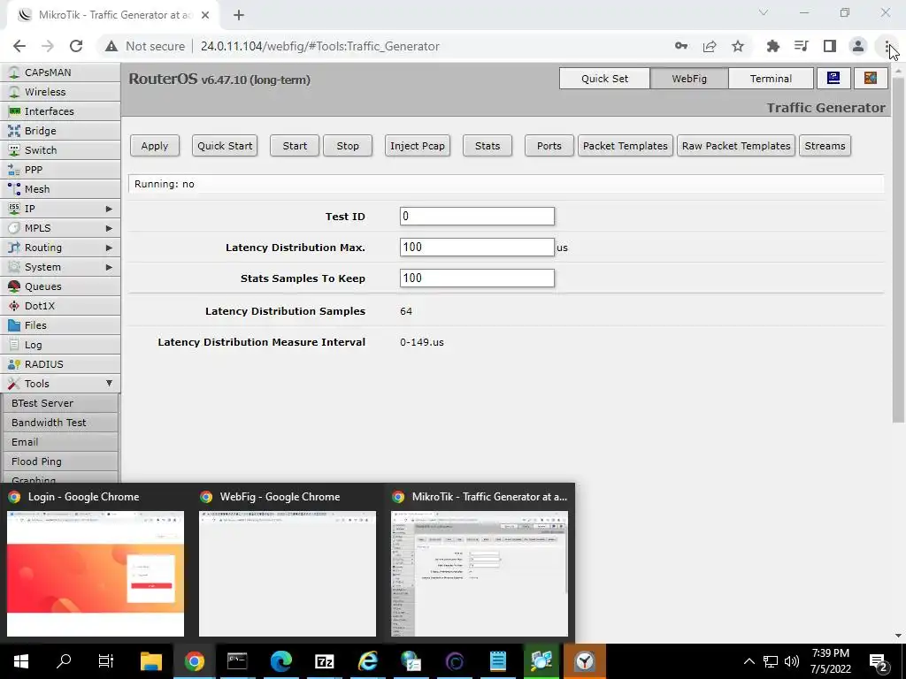
Task: Start the traffic generator
Action: click(x=295, y=146)
